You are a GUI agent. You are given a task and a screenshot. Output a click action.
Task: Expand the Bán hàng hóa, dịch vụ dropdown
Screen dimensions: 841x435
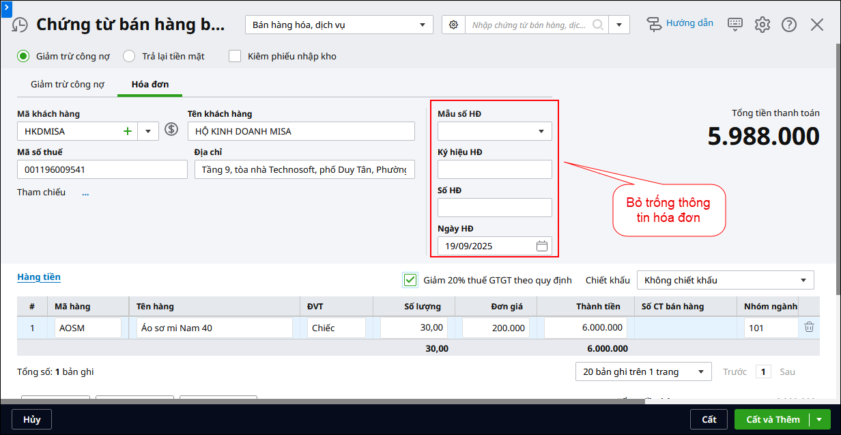click(x=339, y=25)
